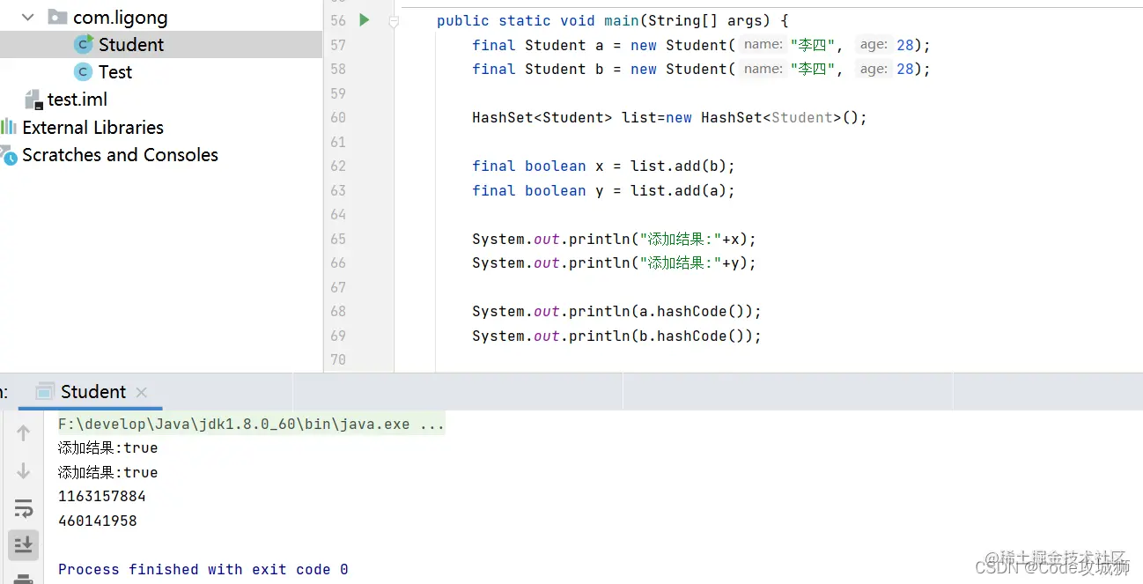
Task: Click console output 460141958
Action: (98, 521)
